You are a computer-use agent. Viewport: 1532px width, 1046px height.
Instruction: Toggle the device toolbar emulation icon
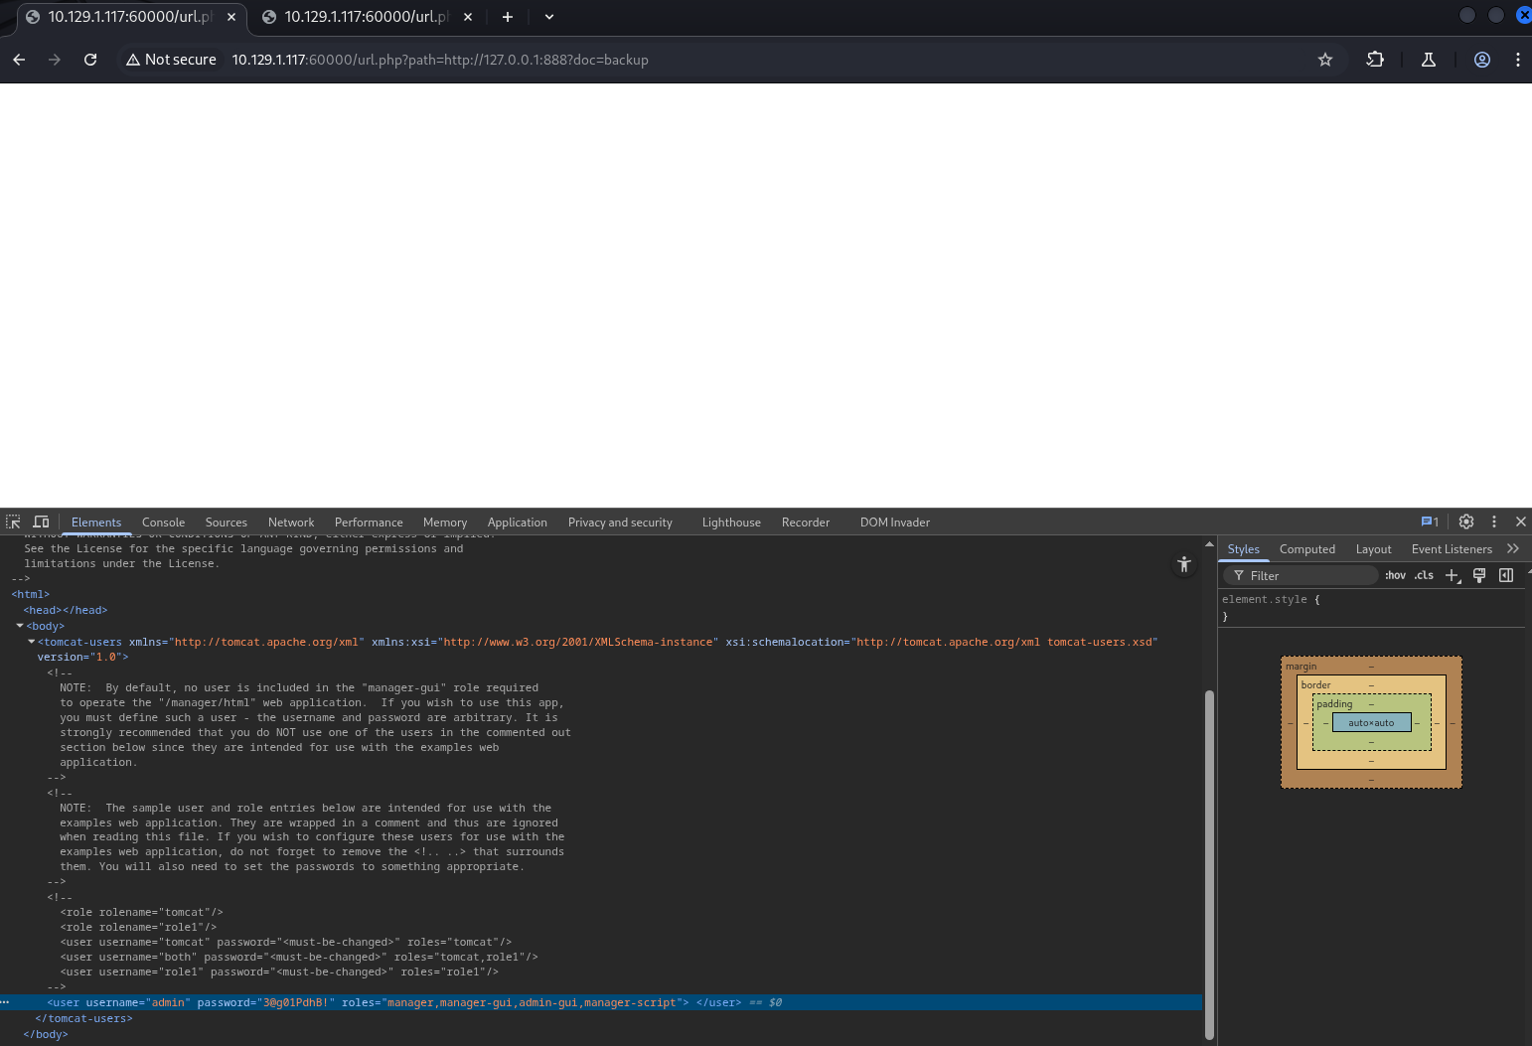[x=41, y=522]
